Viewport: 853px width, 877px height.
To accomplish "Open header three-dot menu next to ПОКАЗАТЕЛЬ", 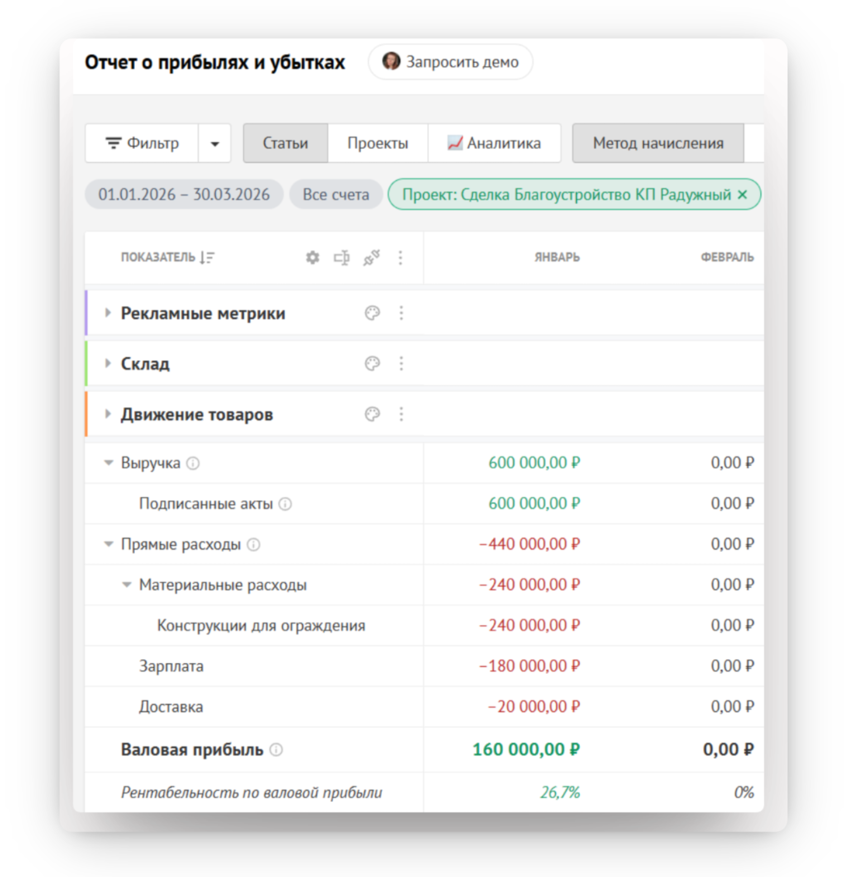I will [x=400, y=257].
